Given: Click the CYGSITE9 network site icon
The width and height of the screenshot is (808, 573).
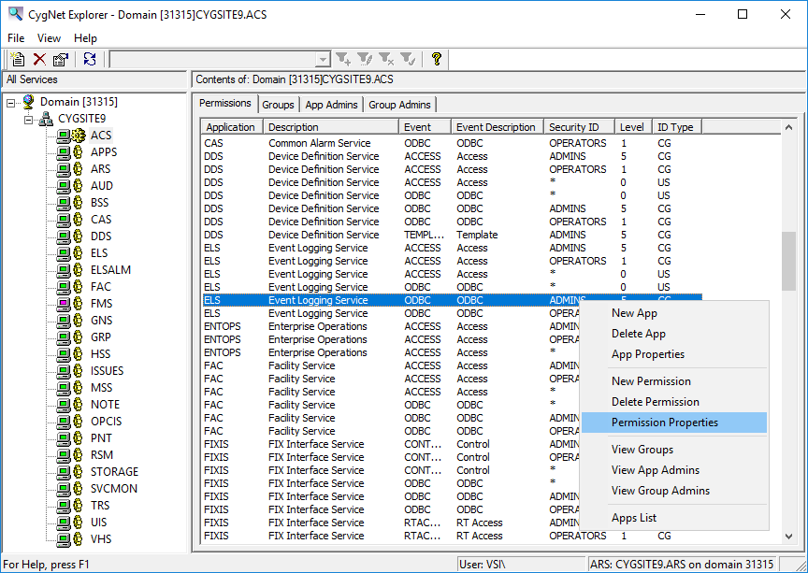Looking at the screenshot, I should [46, 119].
